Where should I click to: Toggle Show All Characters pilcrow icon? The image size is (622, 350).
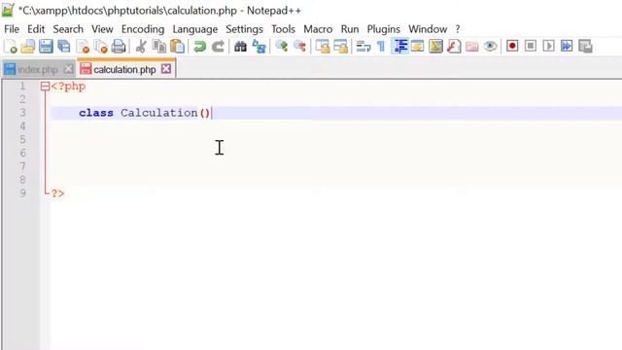(x=381, y=47)
